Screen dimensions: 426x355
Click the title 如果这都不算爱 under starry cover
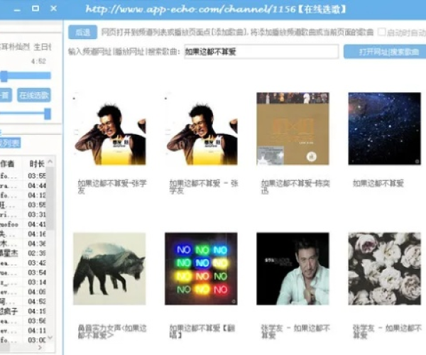(x=378, y=183)
